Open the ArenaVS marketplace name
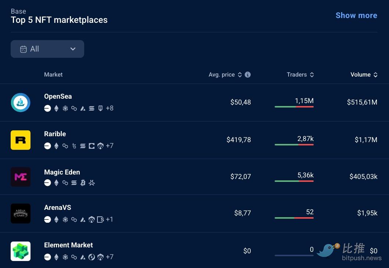 58,208
